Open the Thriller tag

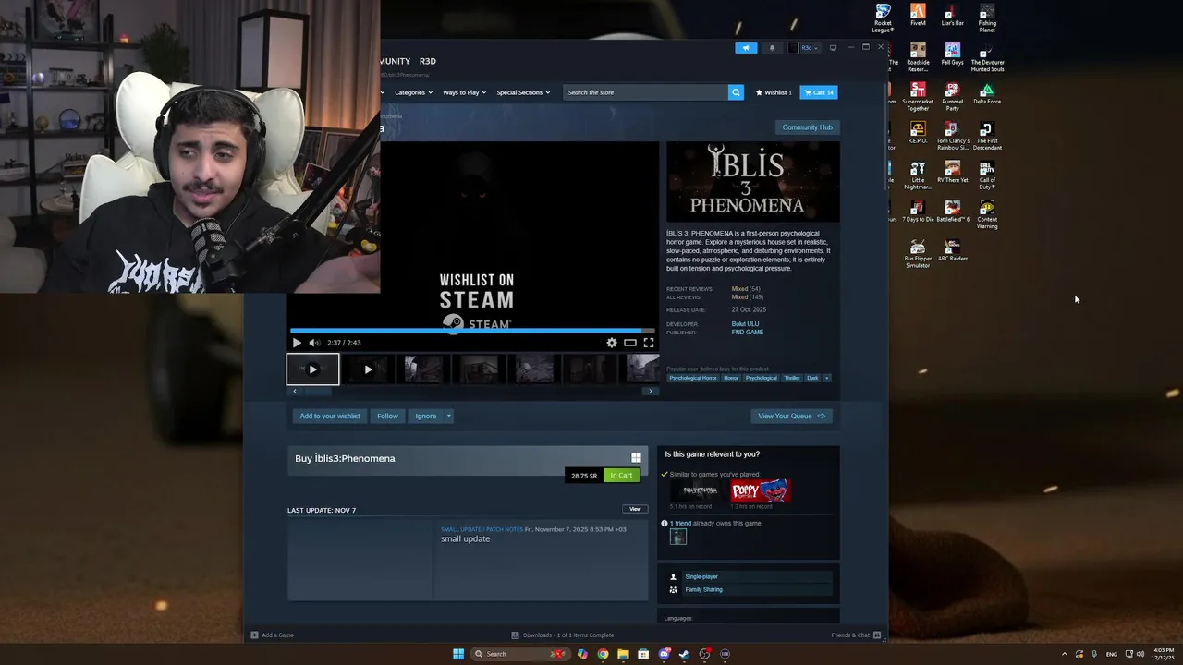(x=792, y=378)
